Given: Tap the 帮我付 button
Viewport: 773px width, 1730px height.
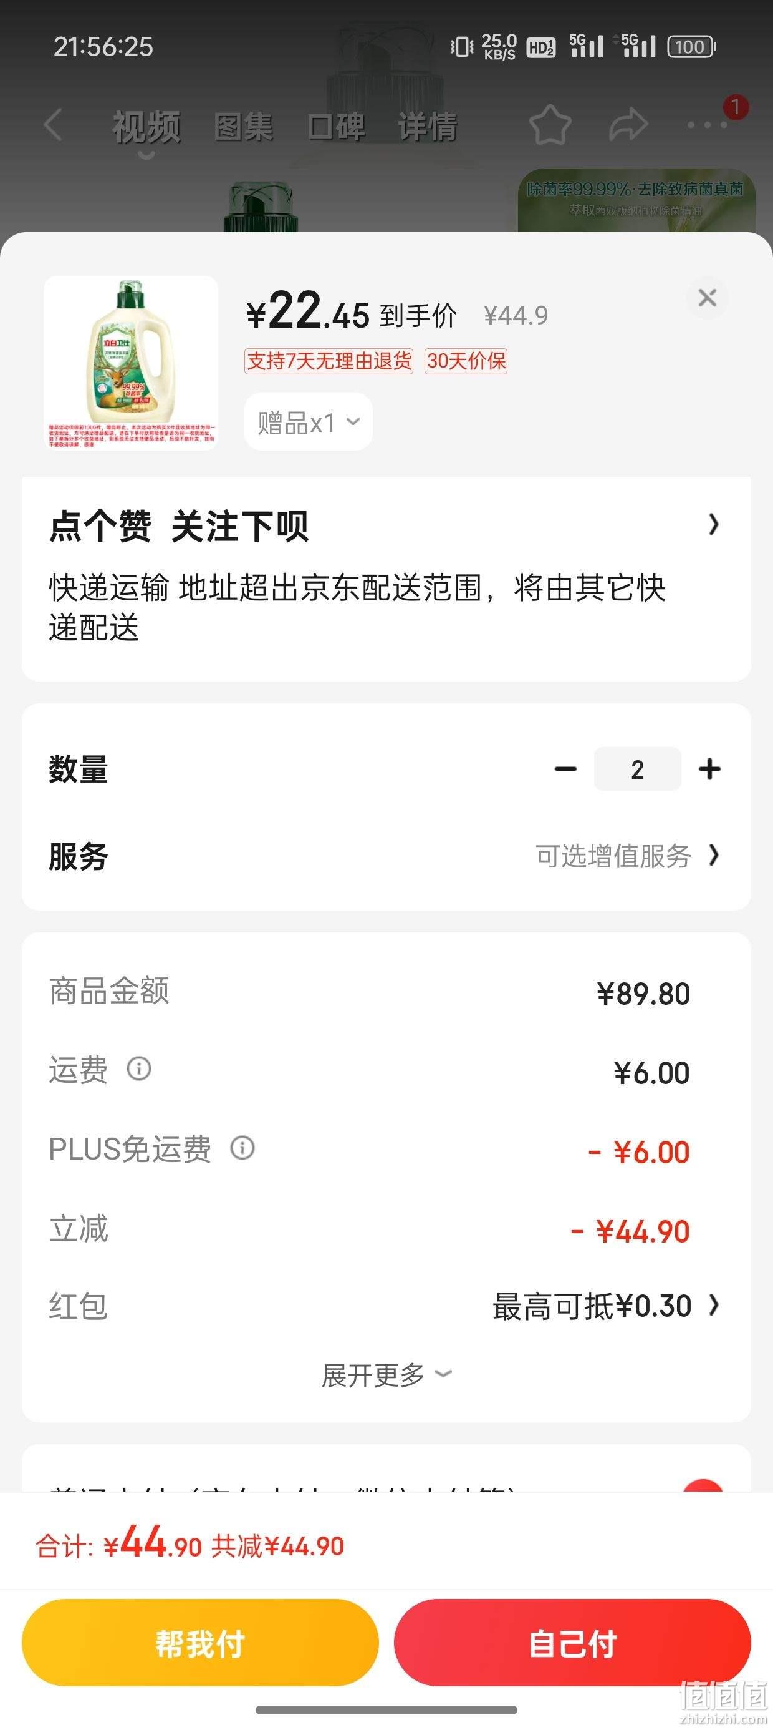Looking at the screenshot, I should click(x=200, y=1643).
